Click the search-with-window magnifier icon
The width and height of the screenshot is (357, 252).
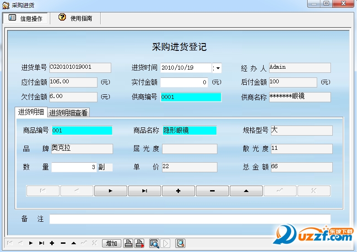[x=154, y=243]
